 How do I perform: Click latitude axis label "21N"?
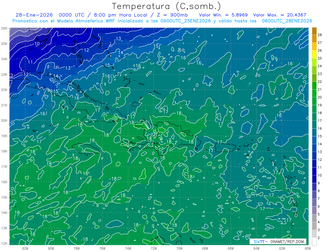click(x=4, y=105)
